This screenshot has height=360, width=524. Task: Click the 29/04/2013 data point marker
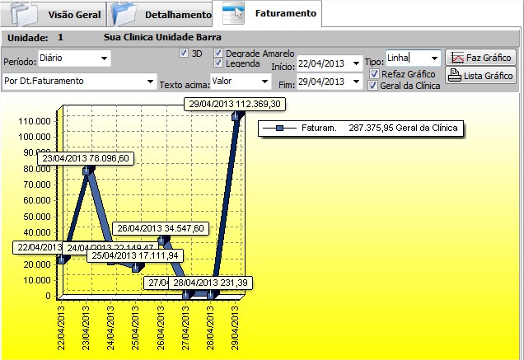[237, 116]
